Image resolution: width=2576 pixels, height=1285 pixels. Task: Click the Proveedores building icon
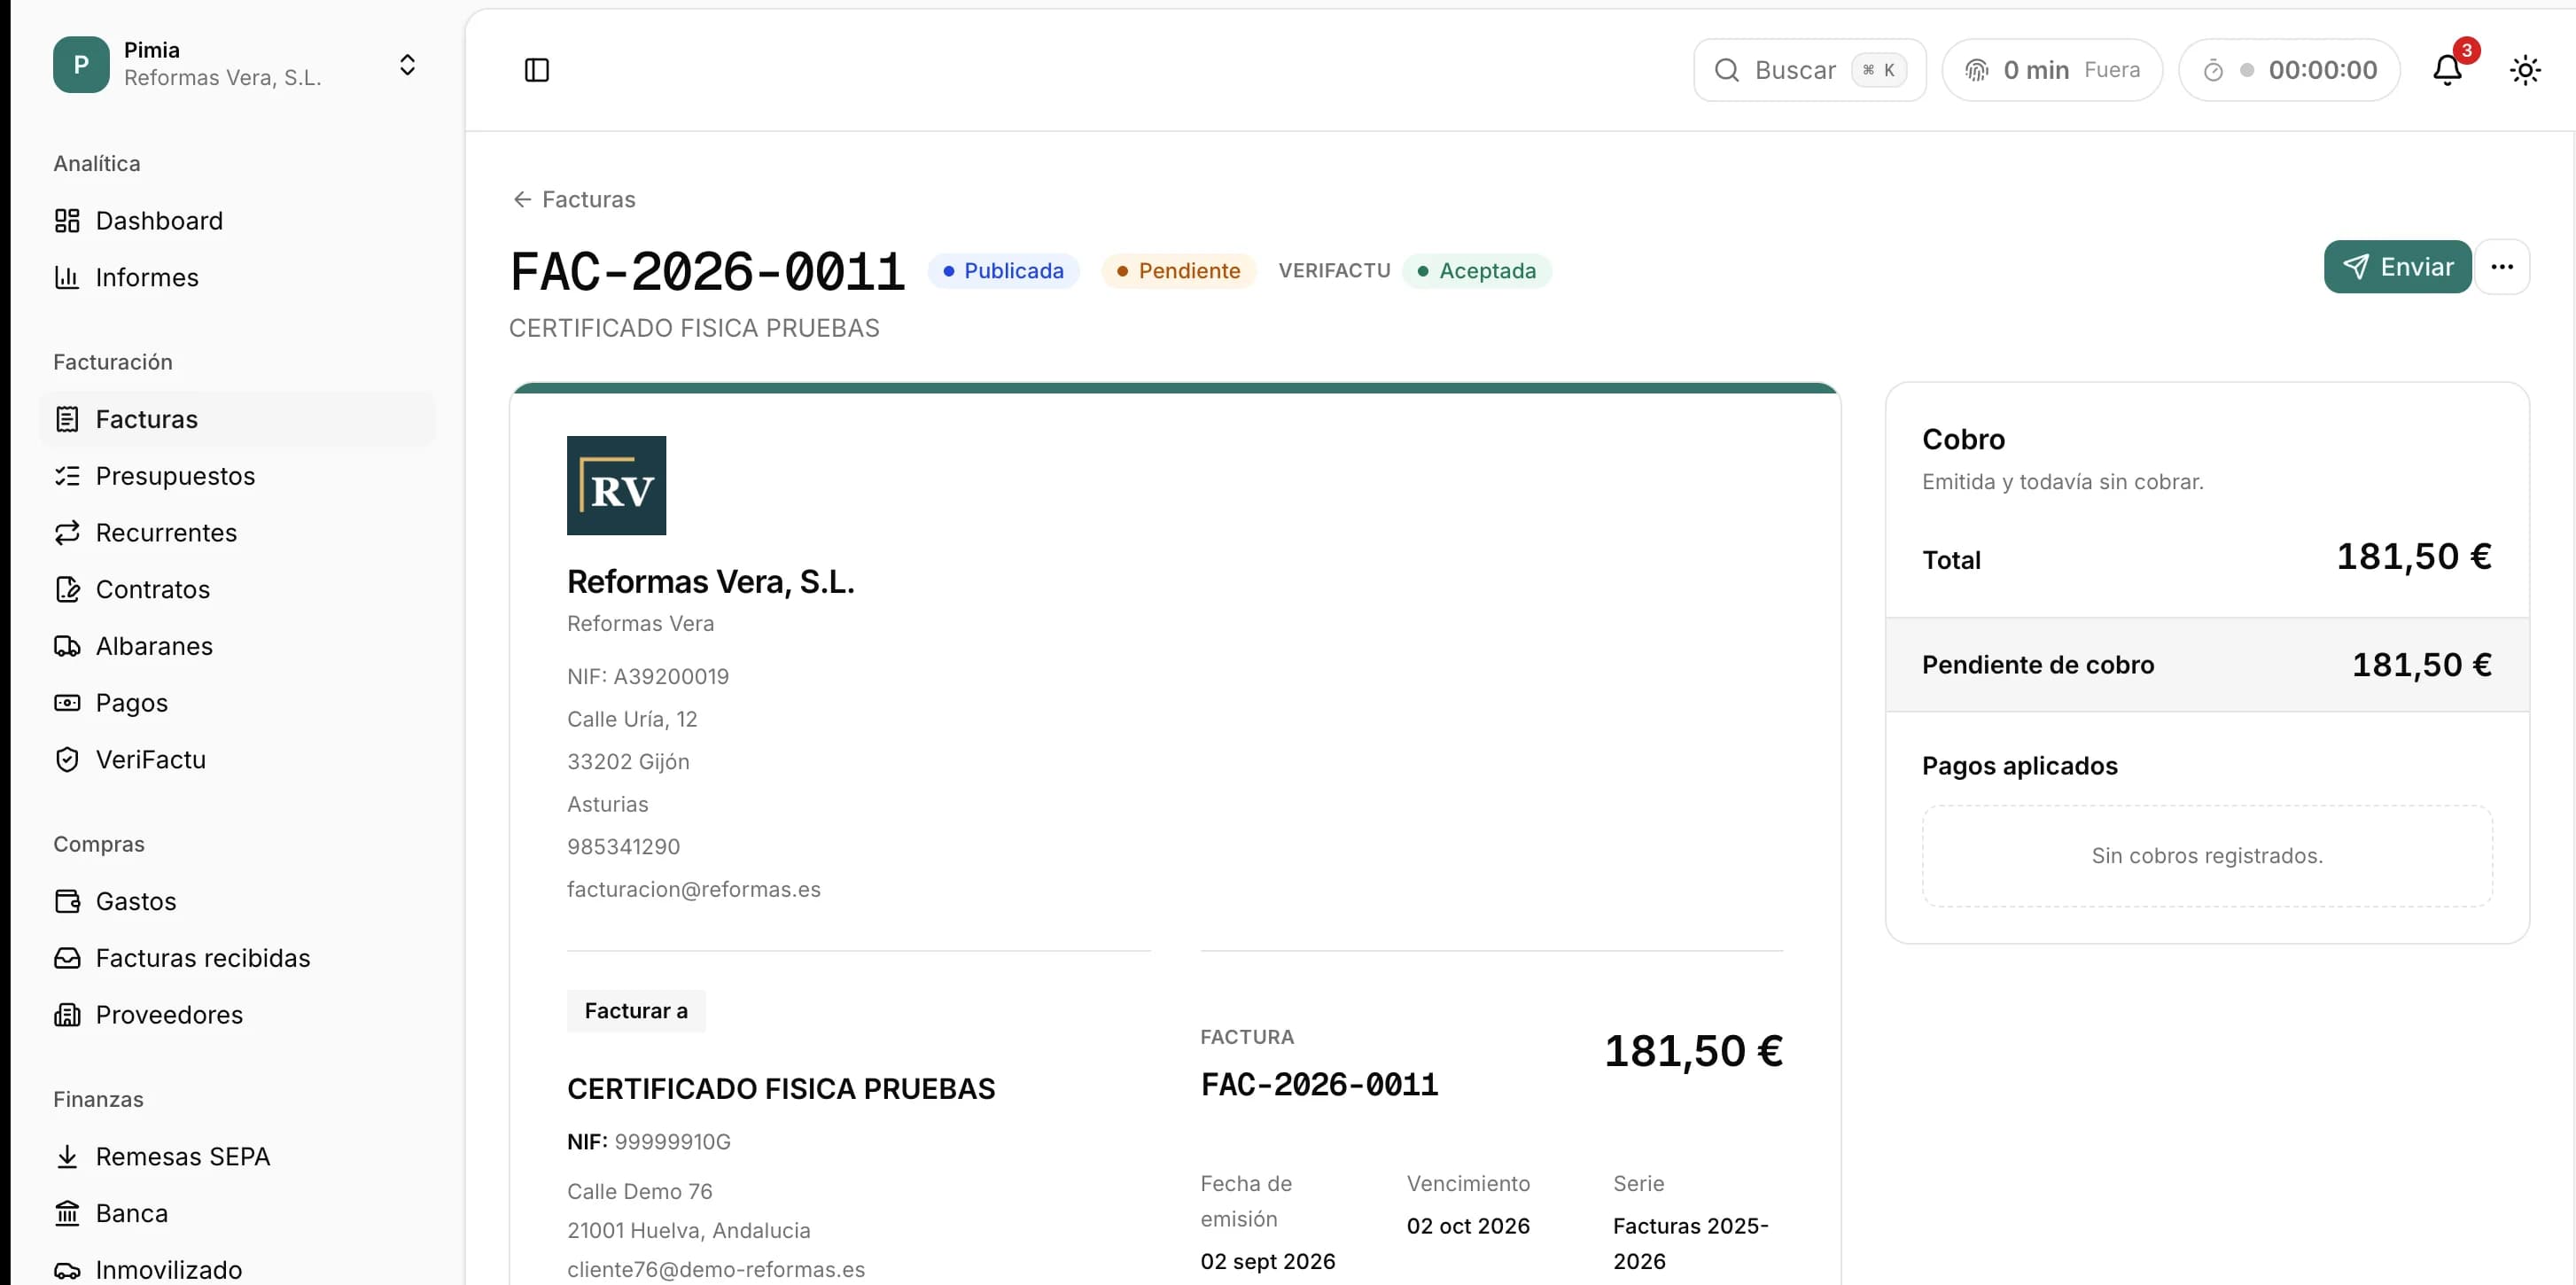(x=67, y=1015)
